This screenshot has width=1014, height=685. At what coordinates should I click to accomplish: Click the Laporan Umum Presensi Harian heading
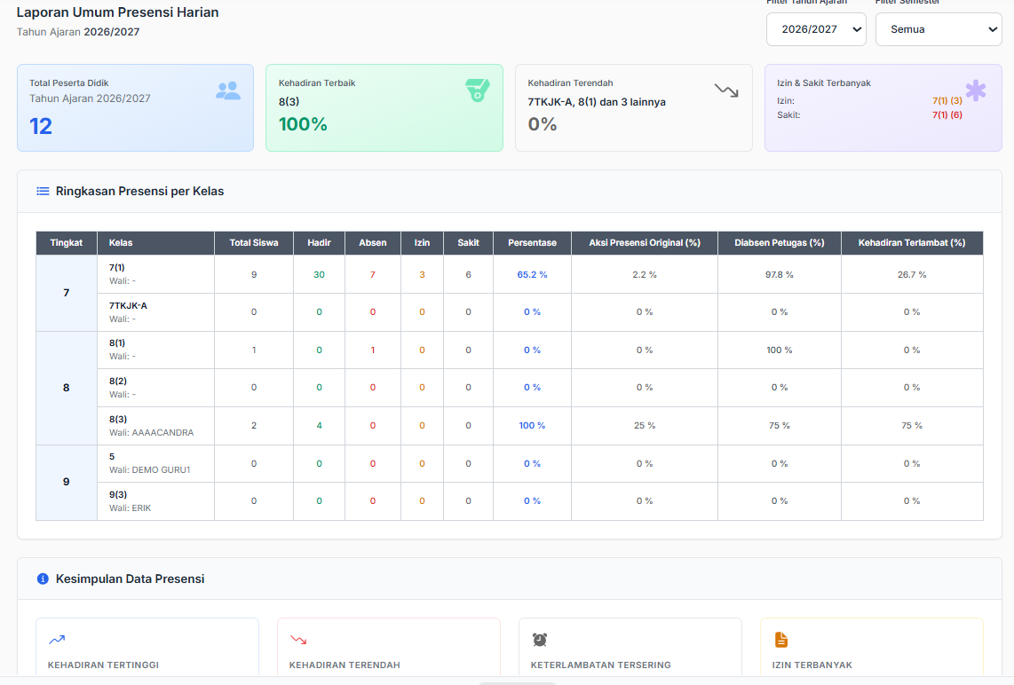[118, 12]
